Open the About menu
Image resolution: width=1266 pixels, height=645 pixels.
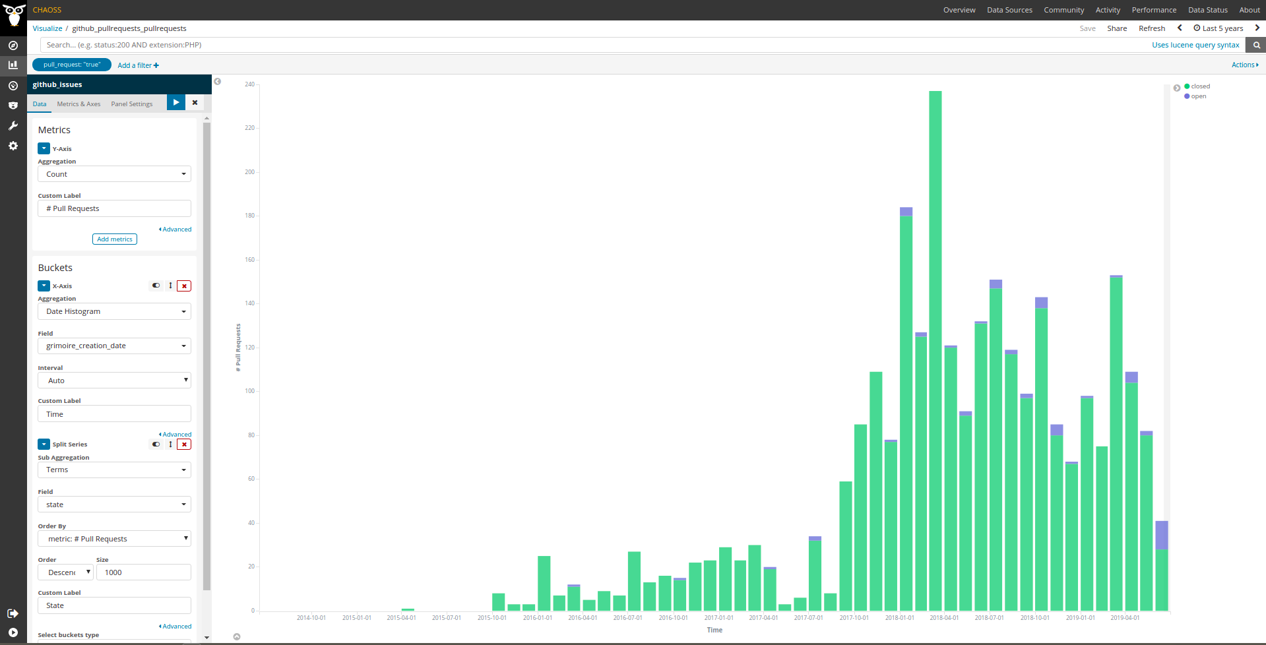[x=1250, y=10]
